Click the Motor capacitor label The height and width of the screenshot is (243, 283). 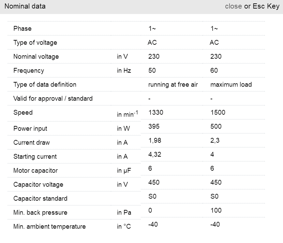point(35,171)
